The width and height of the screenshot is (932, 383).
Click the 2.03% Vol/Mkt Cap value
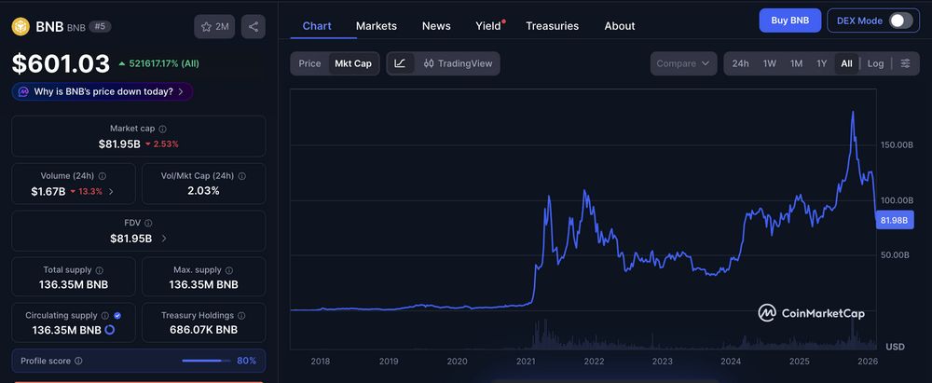203,191
